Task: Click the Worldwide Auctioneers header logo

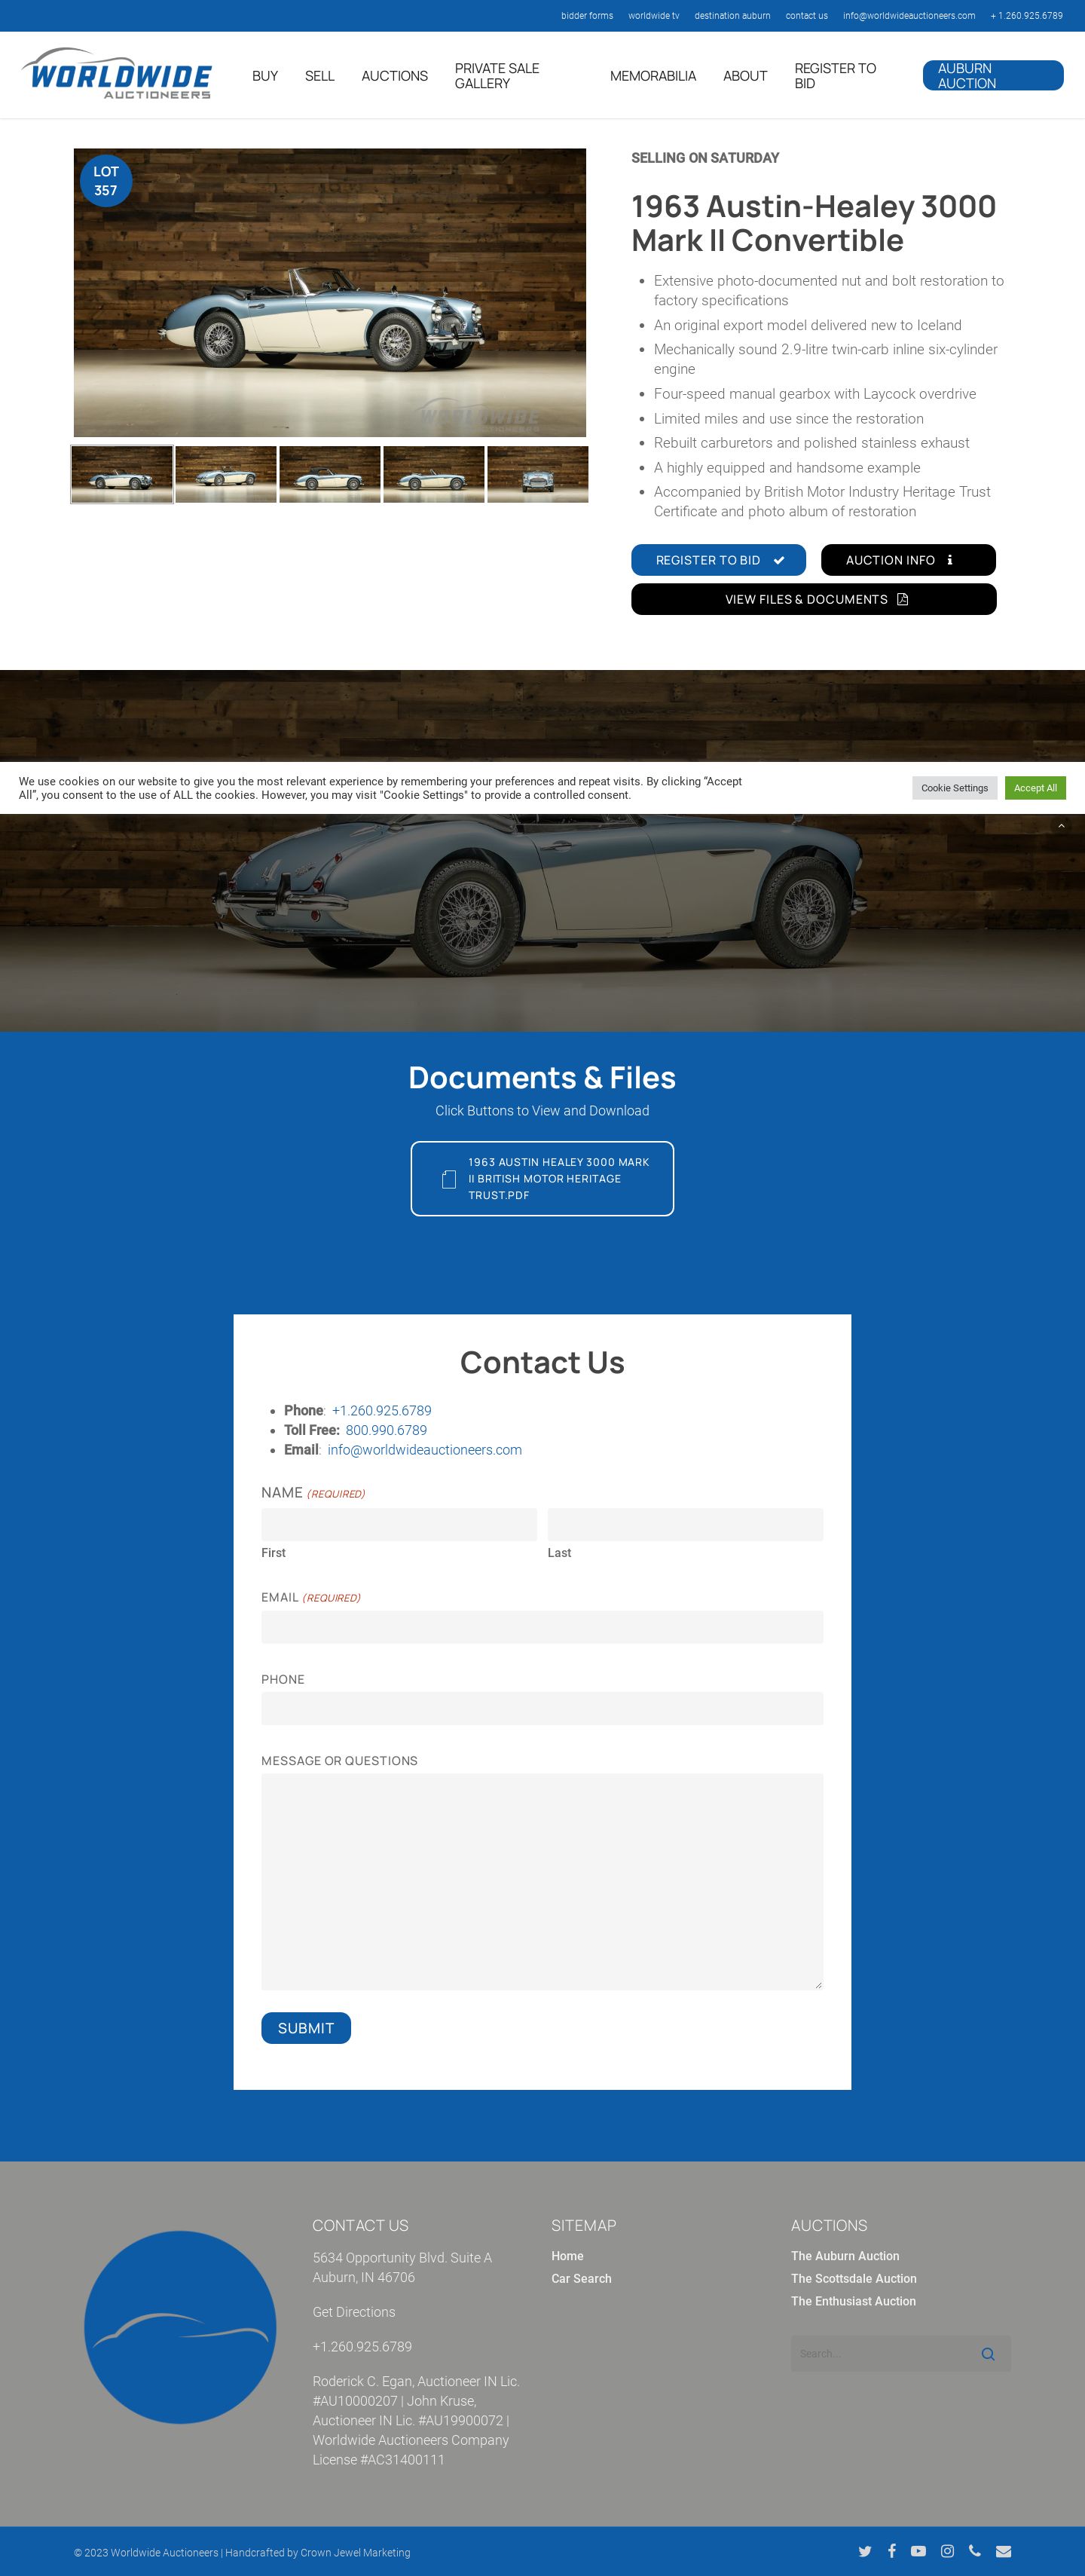Action: click(x=116, y=74)
